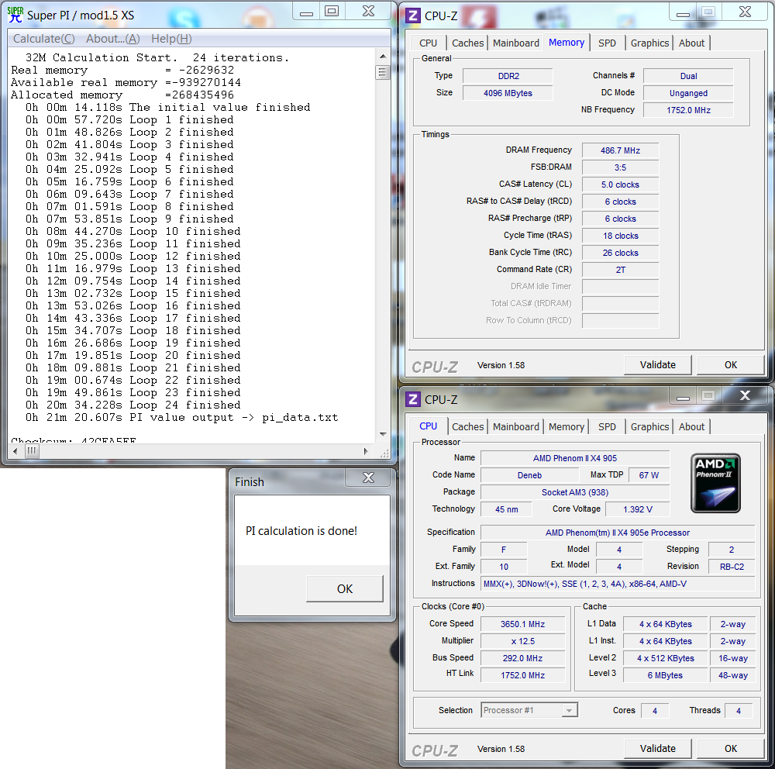Screen dimensions: 775x769
Task: Select Memory tab in upper CPU-Z window
Action: 567,43
